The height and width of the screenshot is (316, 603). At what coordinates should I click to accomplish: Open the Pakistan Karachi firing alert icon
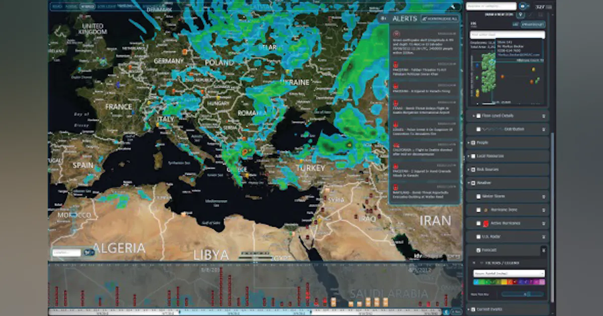395,86
